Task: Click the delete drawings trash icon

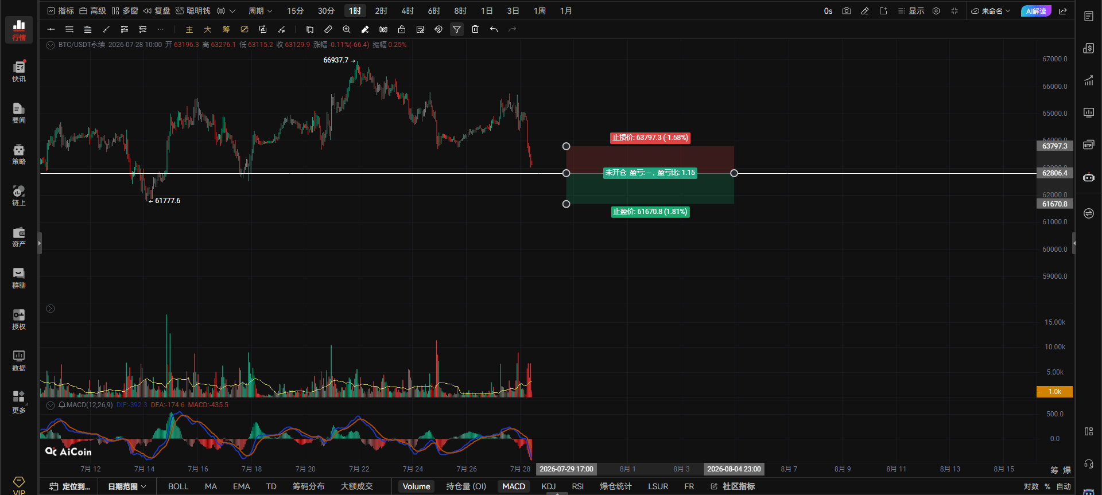Action: (x=475, y=29)
